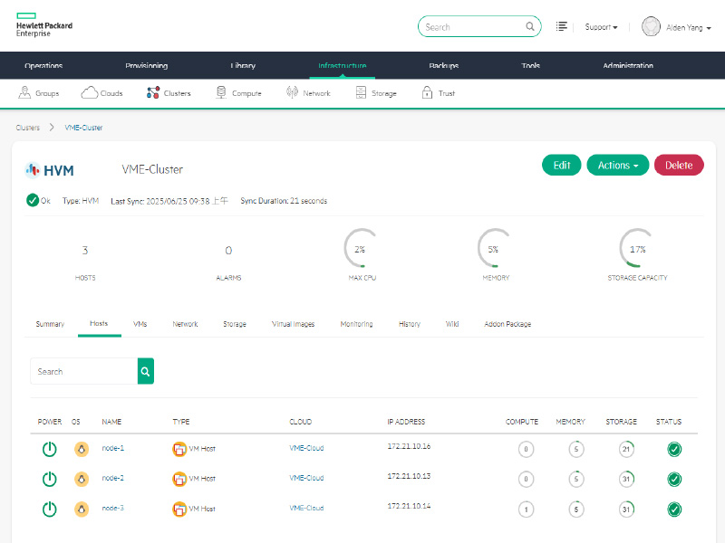The width and height of the screenshot is (725, 543).
Task: Click the green status check for node-1
Action: tap(674, 449)
